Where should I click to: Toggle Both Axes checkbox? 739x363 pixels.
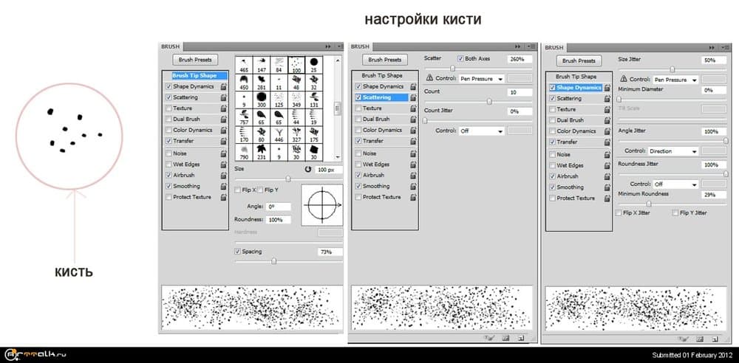(460, 59)
